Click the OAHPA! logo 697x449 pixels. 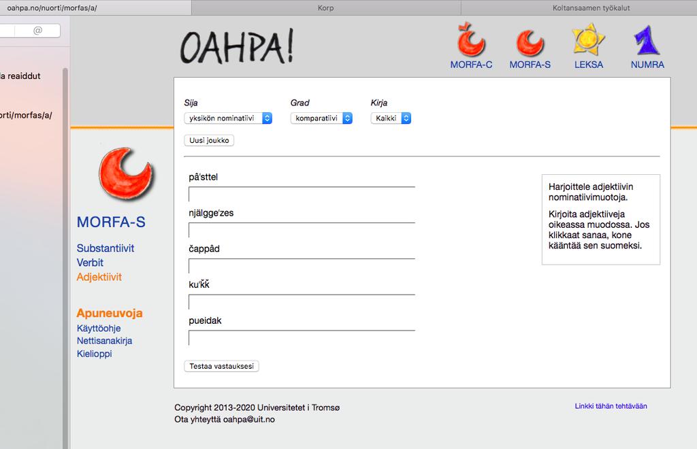coord(237,47)
